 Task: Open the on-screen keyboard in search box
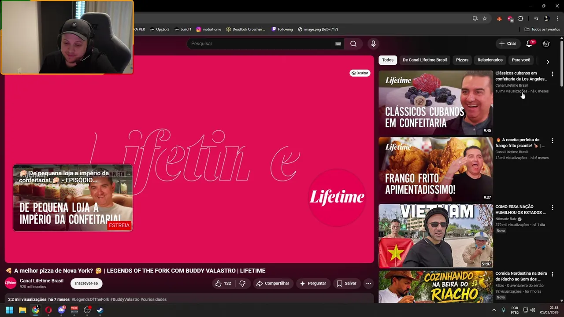coord(338,44)
